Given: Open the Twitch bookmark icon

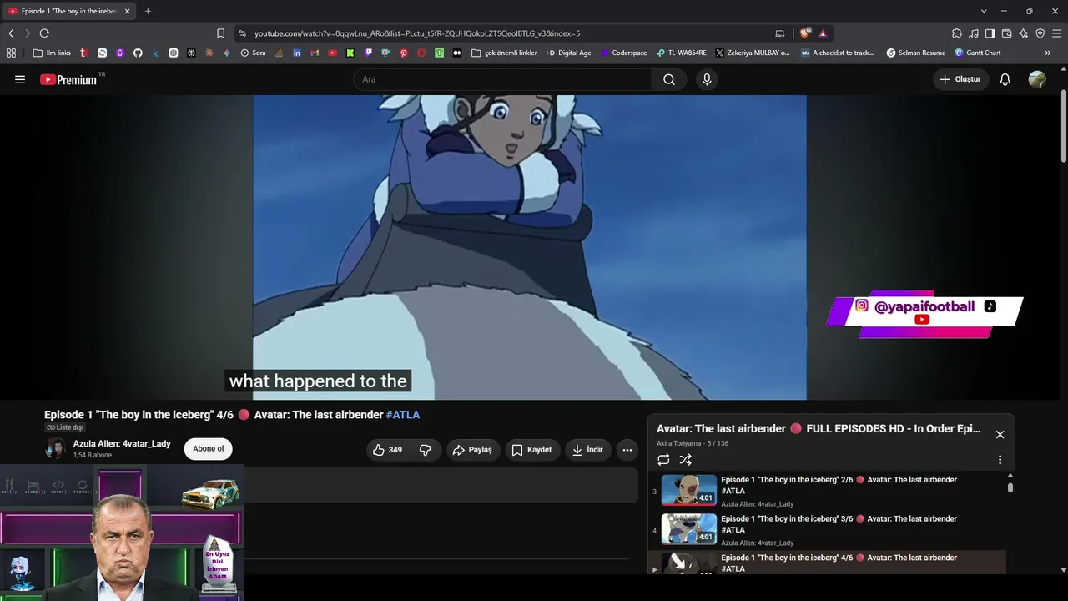Looking at the screenshot, I should [x=368, y=53].
